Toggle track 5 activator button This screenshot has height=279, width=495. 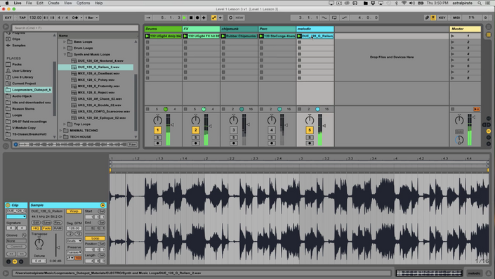pos(310,130)
